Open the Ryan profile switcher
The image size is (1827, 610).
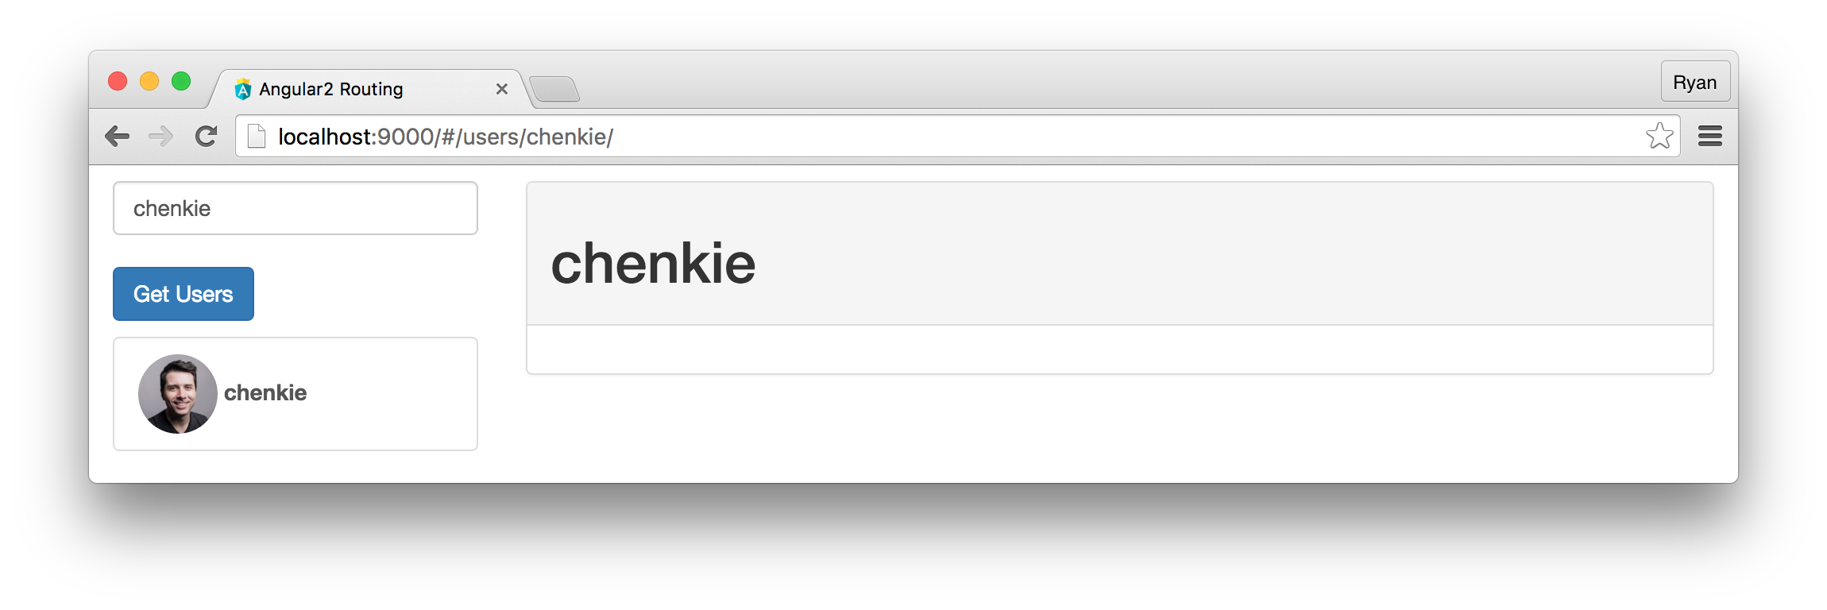click(x=1695, y=82)
